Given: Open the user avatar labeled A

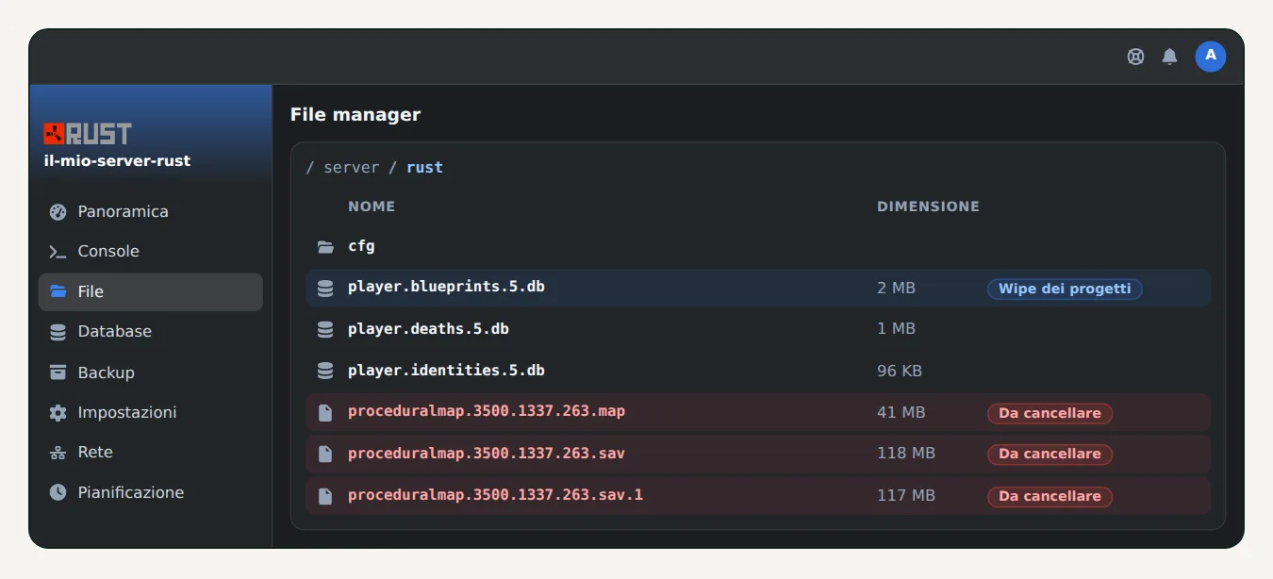Looking at the screenshot, I should 1211,57.
